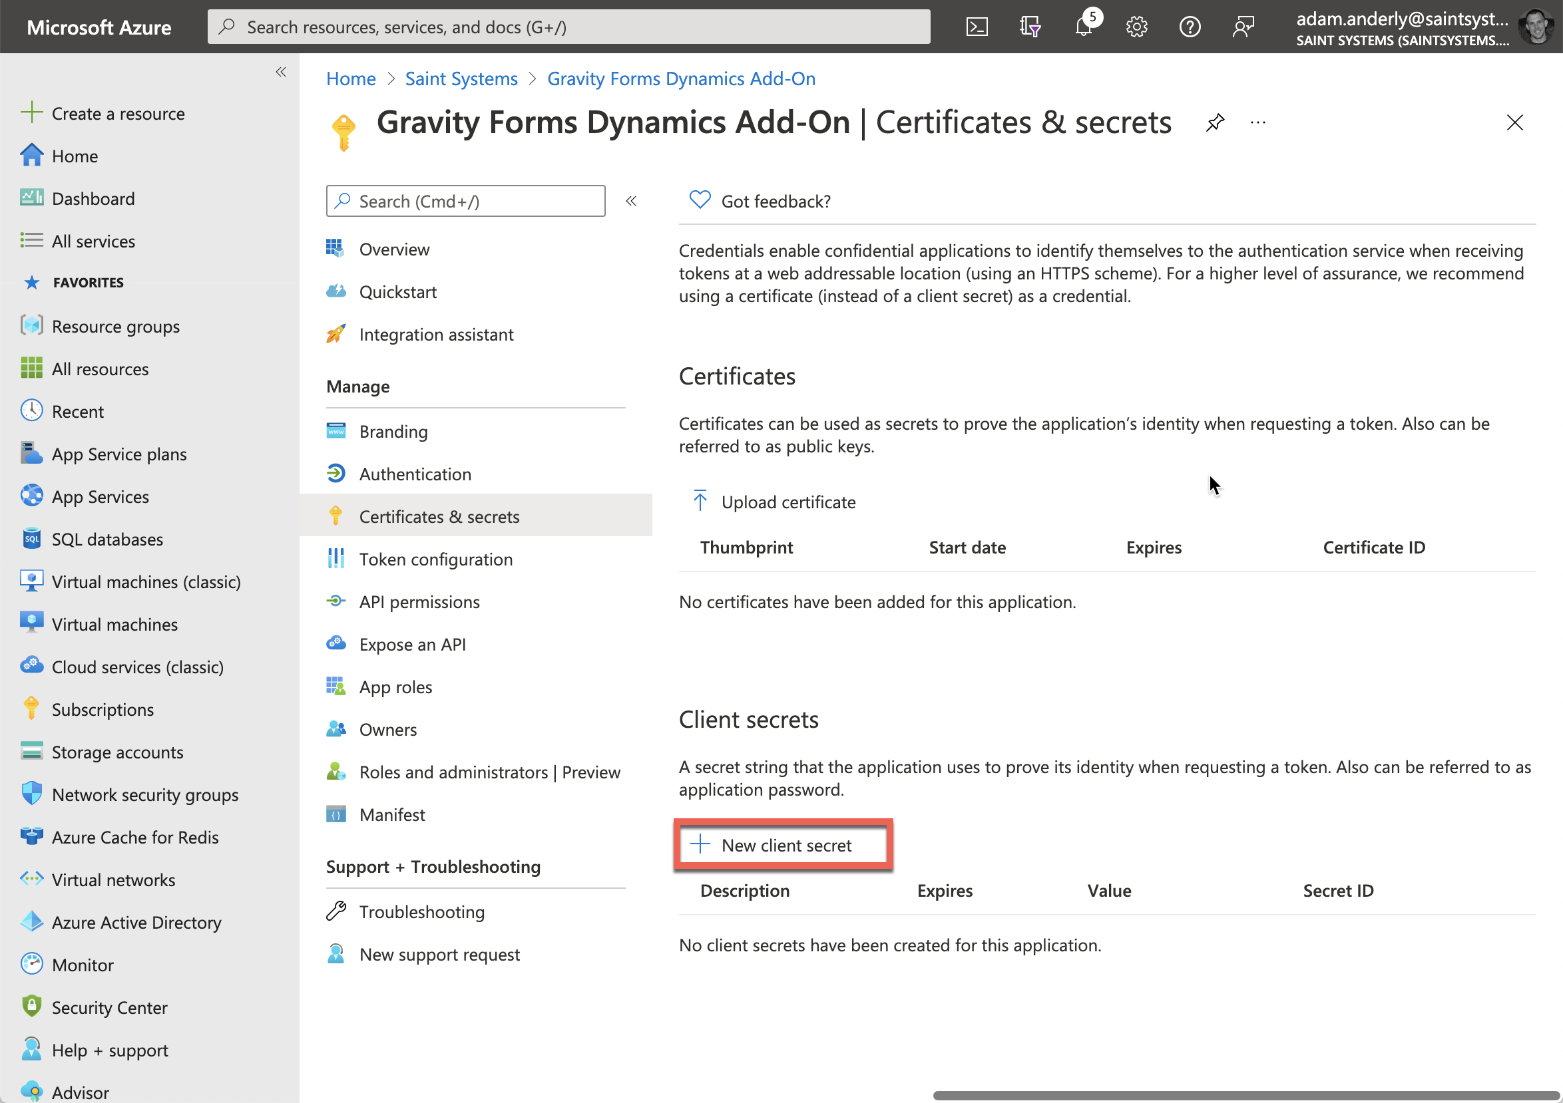Open the feedback icon in top bar
1563x1103 pixels.
point(1243,27)
